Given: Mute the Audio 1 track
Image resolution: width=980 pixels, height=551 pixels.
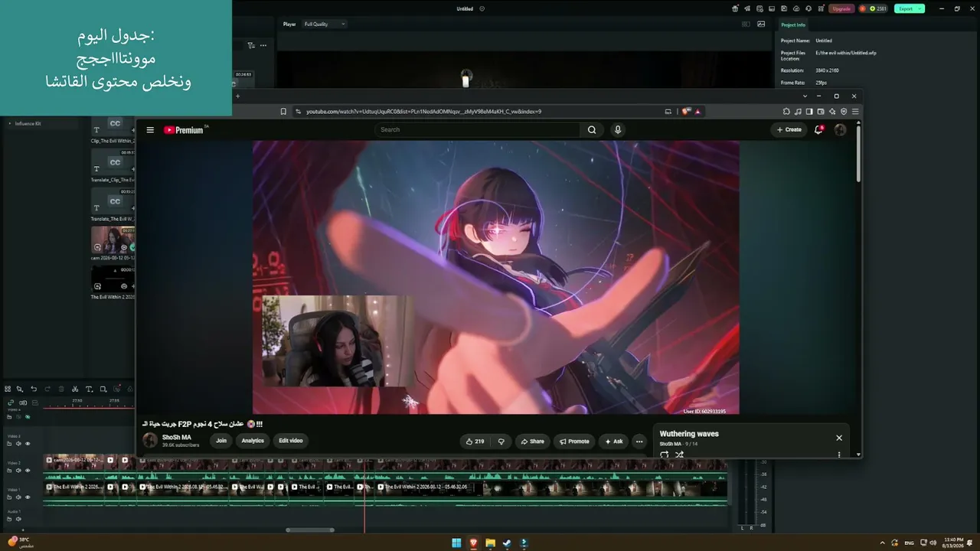Looking at the screenshot, I should click(18, 520).
